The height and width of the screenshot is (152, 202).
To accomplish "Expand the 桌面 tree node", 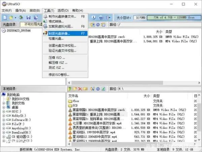I will (4, 107).
